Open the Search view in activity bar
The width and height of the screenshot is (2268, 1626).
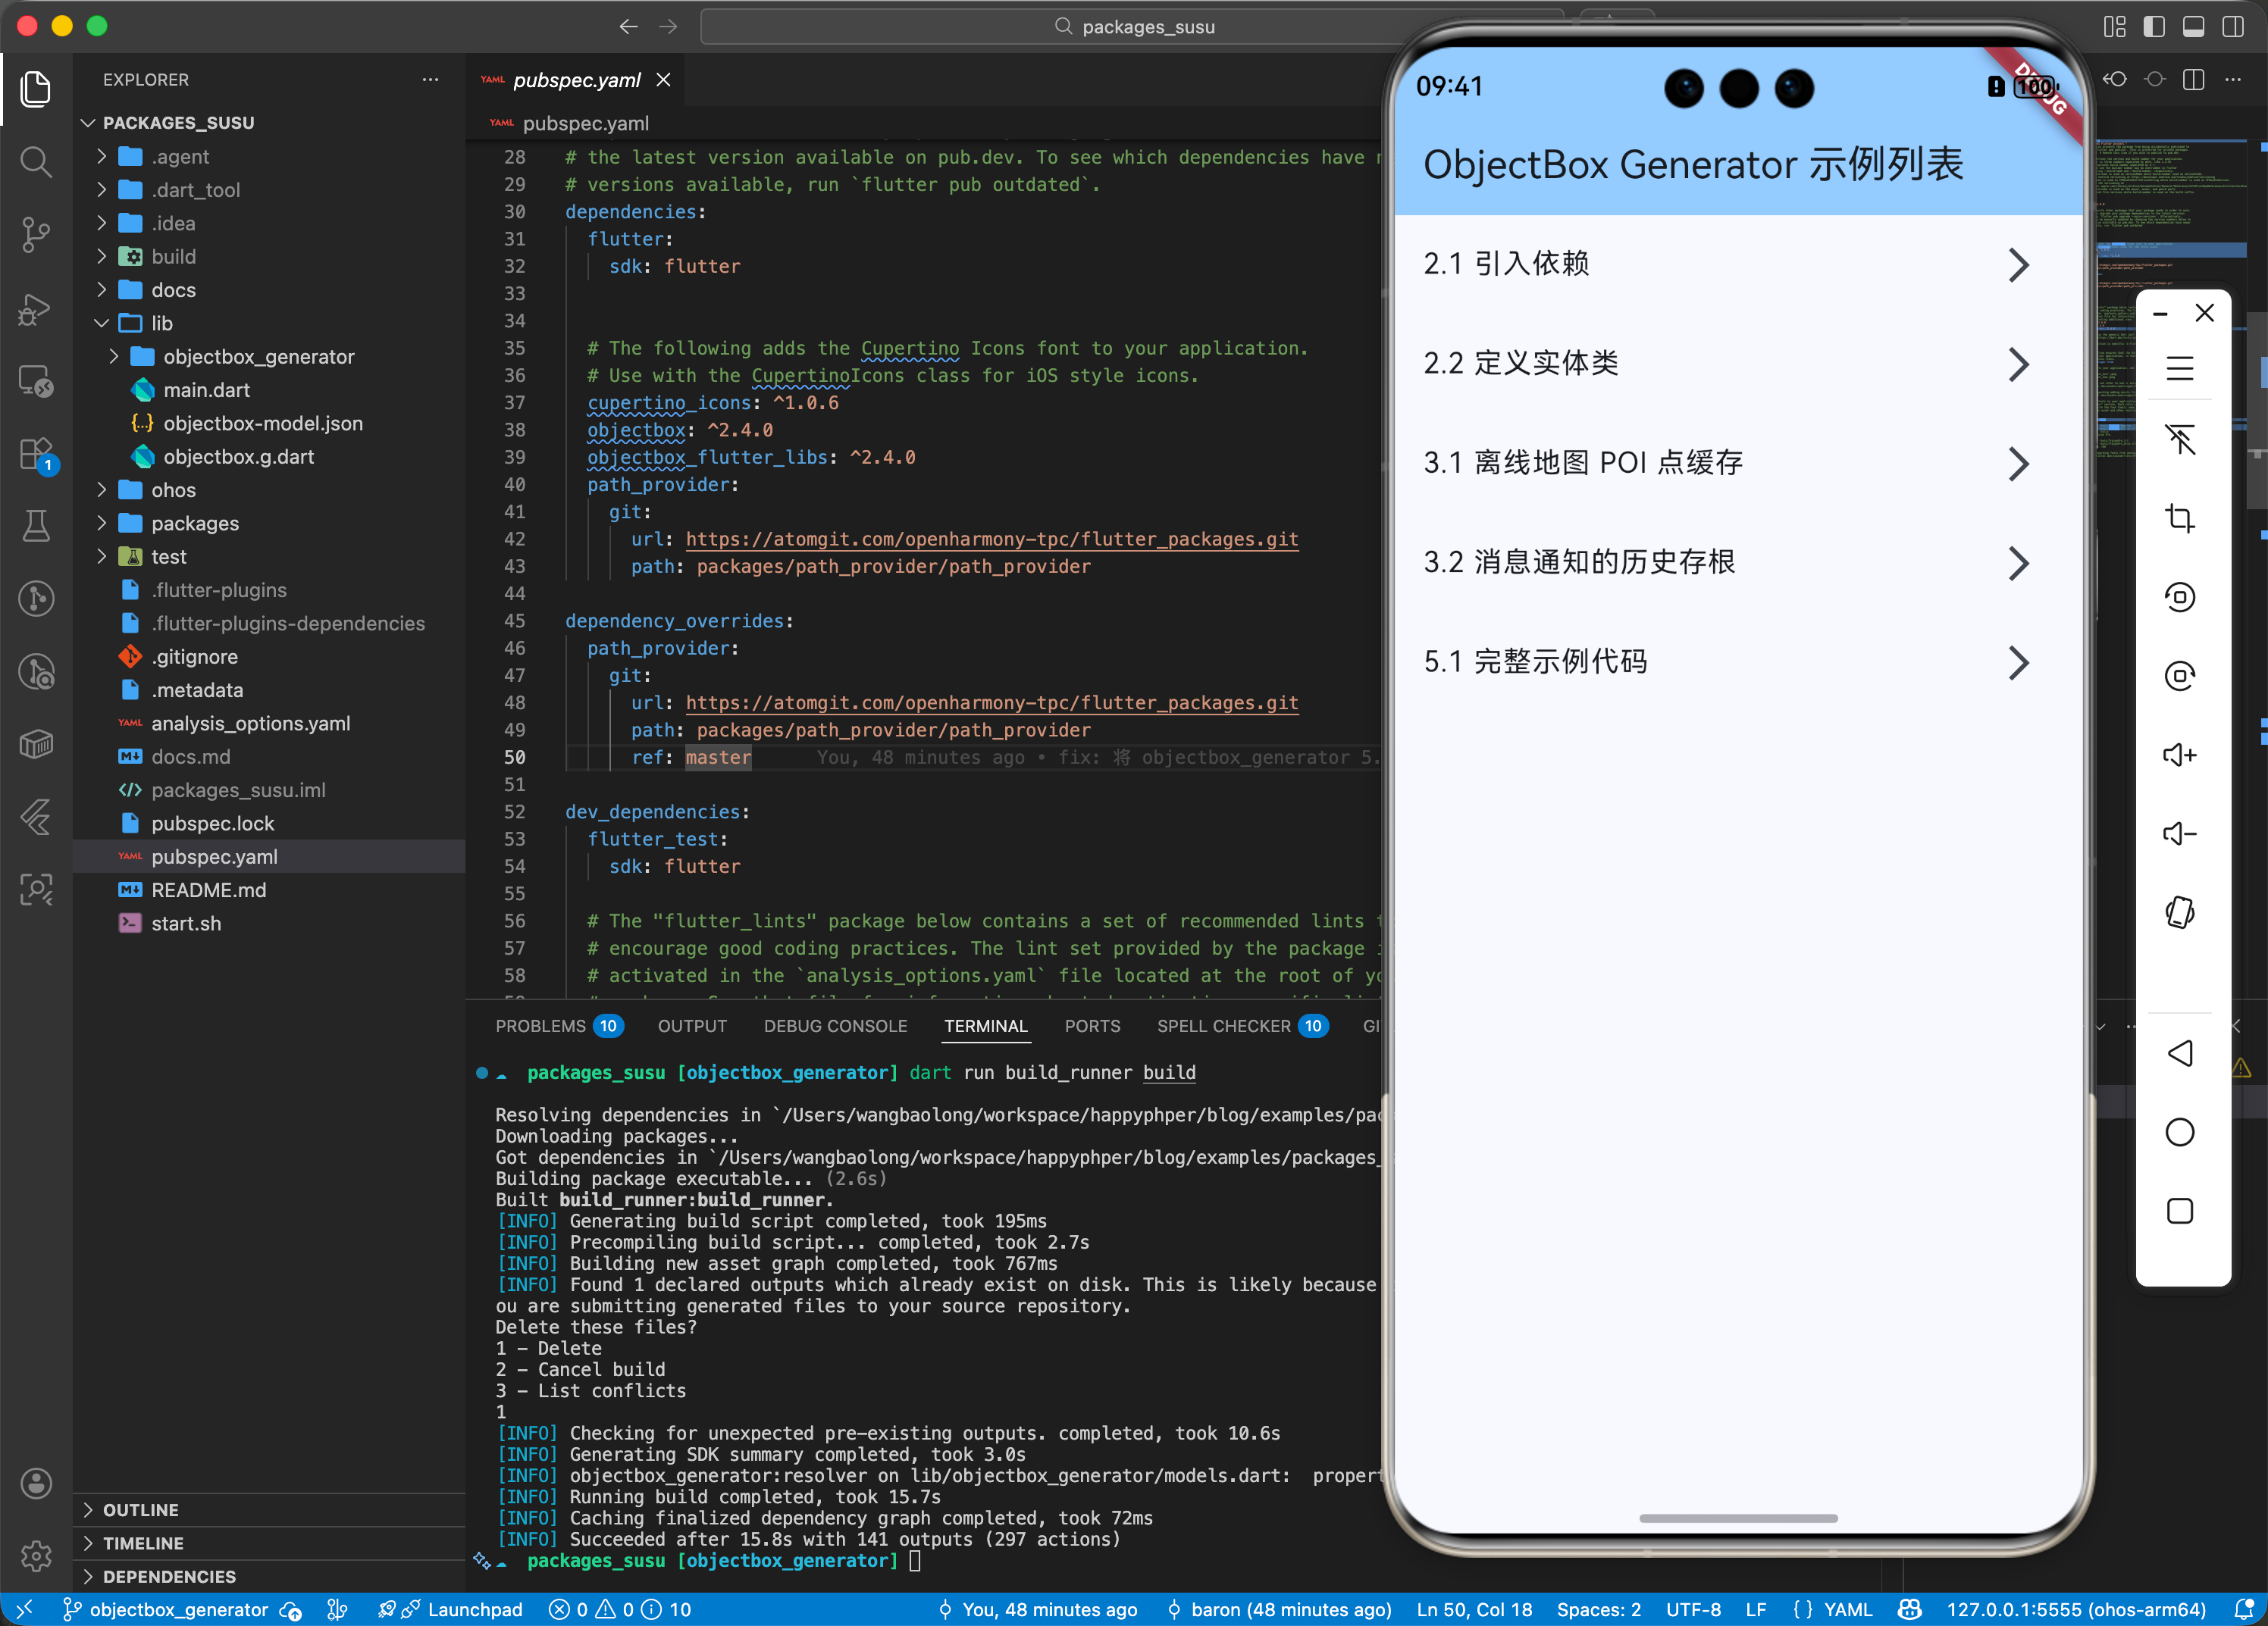pyautogui.click(x=36, y=162)
